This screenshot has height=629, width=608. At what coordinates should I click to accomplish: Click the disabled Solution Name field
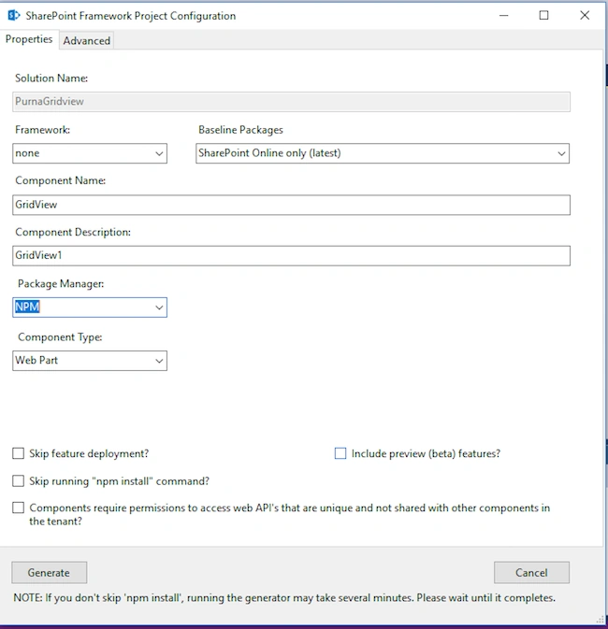(x=291, y=102)
